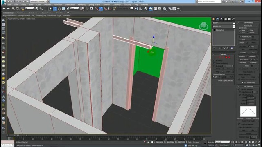Activate Bind to Space Warp tool
This screenshot has height=147, width=262.
22,9
